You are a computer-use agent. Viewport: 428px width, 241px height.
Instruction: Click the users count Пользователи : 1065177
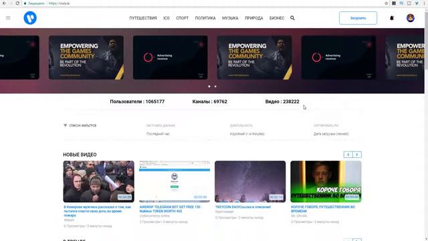click(137, 102)
